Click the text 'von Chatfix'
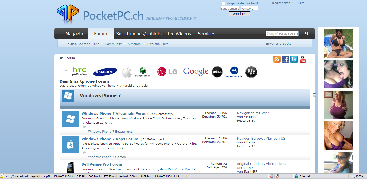The width and height of the screenshot is (367, 179). 246,142
